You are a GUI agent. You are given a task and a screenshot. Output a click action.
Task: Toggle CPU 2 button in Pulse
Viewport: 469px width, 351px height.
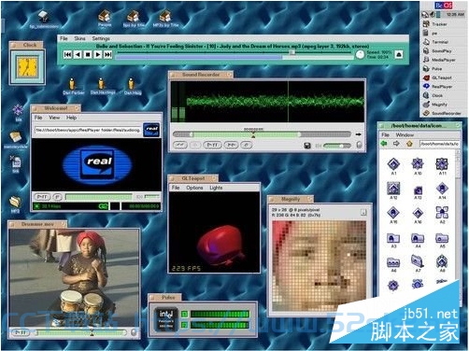(184, 325)
